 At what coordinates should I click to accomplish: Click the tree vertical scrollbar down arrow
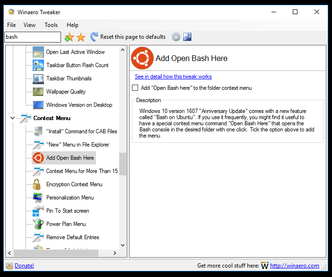click(122, 245)
